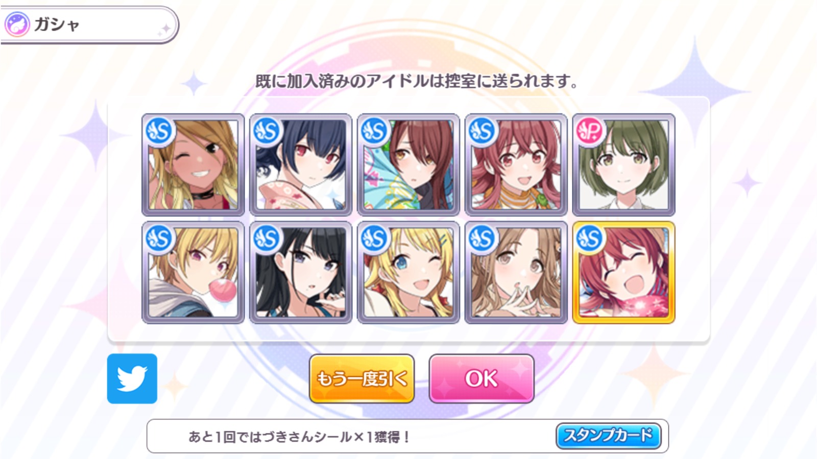Select the red-brown haired idol holding a fan
The image size is (817, 459).
[408, 165]
